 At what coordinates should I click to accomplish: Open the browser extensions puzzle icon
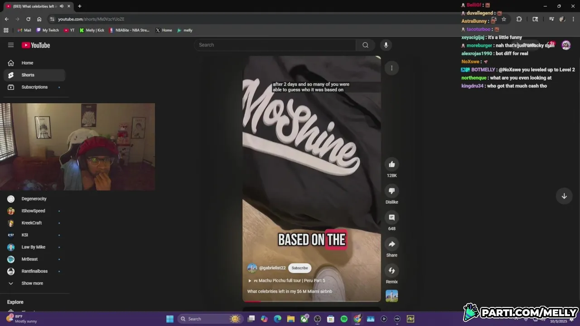tap(519, 19)
